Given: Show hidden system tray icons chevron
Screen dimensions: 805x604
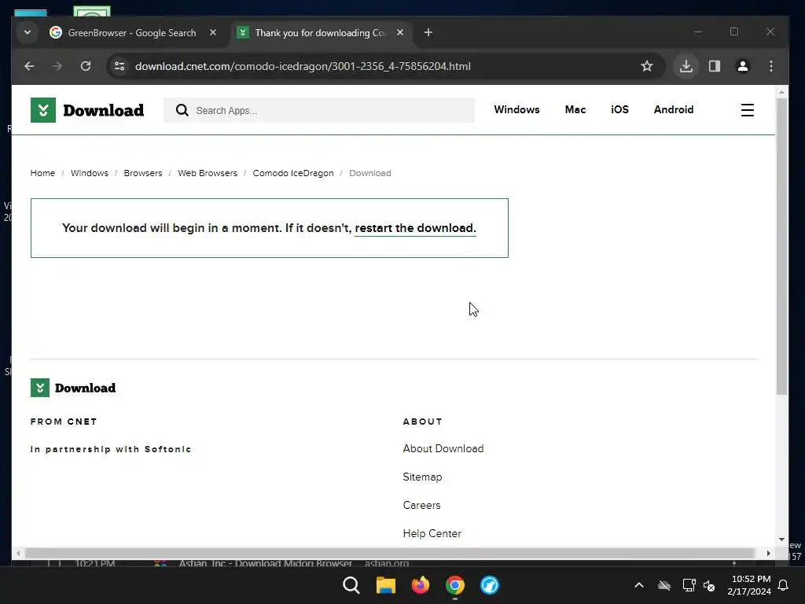Looking at the screenshot, I should point(639,585).
